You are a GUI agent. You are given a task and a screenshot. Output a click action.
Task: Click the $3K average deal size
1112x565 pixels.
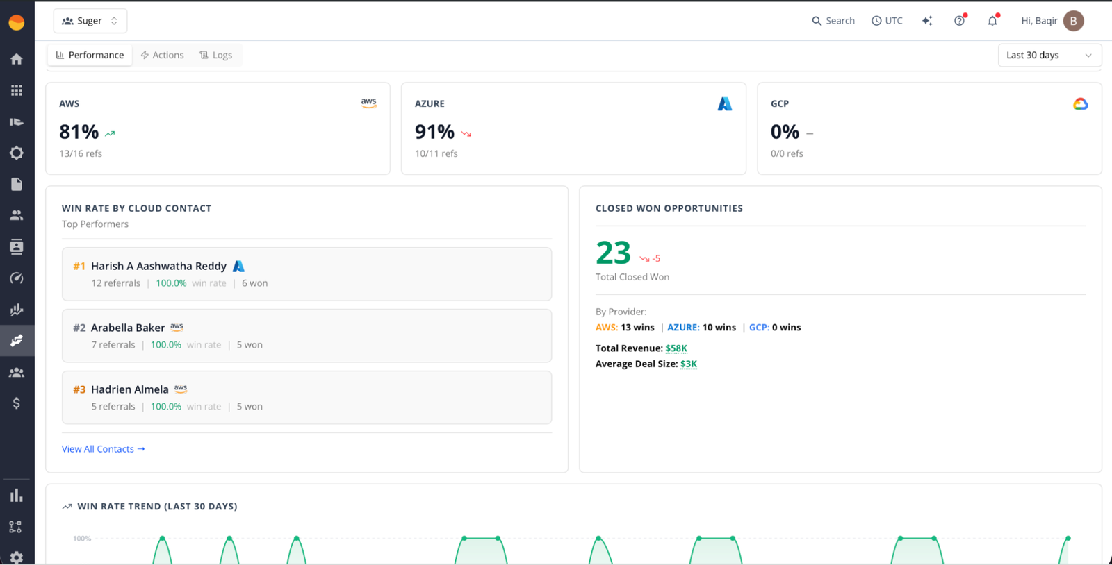[x=689, y=364]
